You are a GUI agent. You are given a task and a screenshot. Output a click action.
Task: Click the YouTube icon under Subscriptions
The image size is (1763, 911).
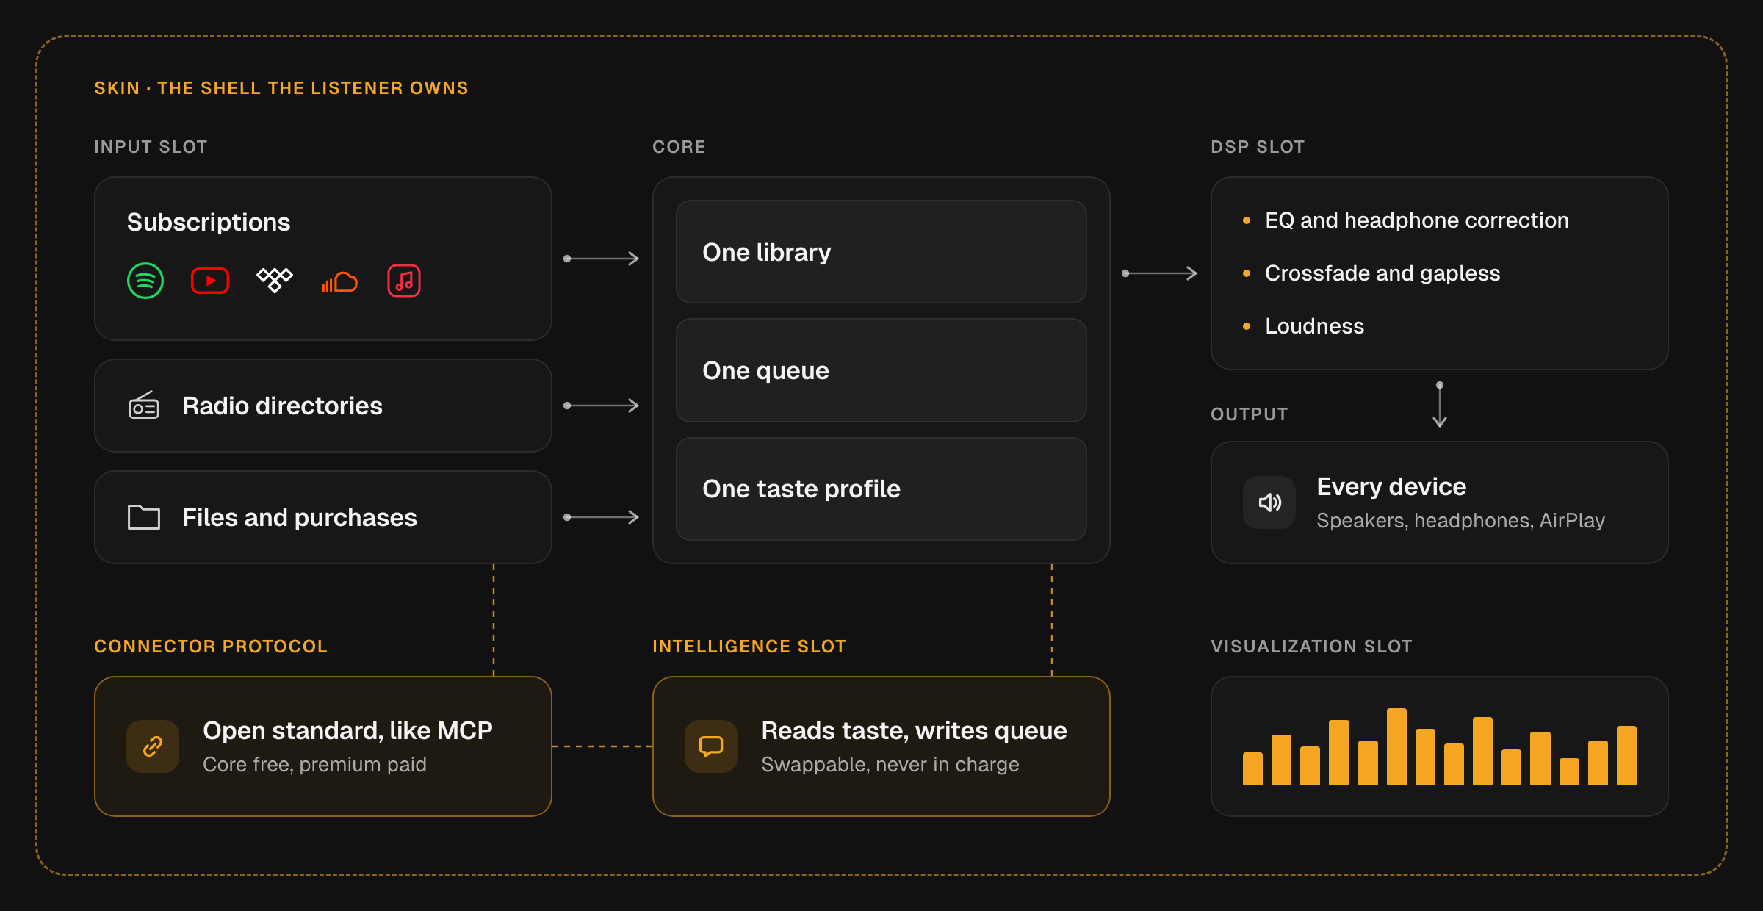click(x=210, y=281)
